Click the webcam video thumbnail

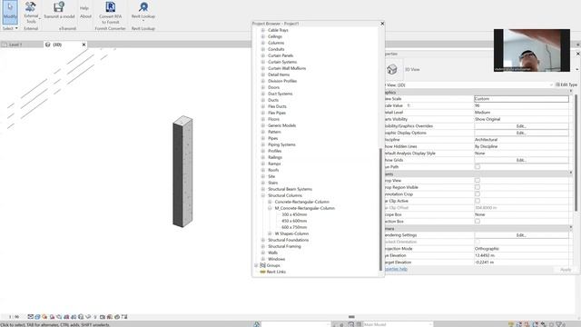532,51
